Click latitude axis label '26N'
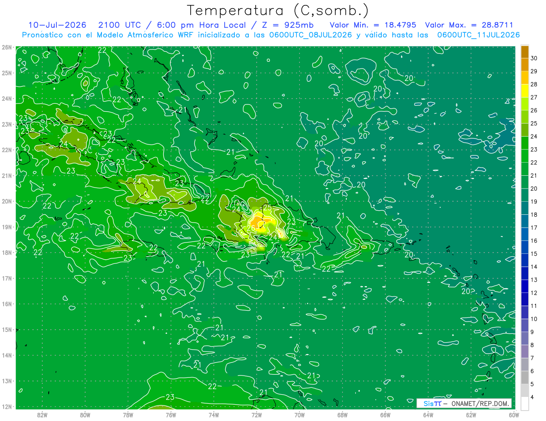Screen dimensions: 546x421 point(6,47)
